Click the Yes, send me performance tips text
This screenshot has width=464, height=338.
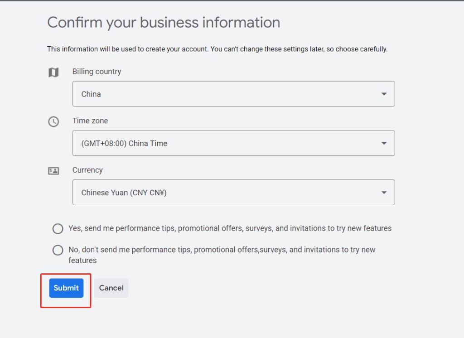pyautogui.click(x=230, y=228)
